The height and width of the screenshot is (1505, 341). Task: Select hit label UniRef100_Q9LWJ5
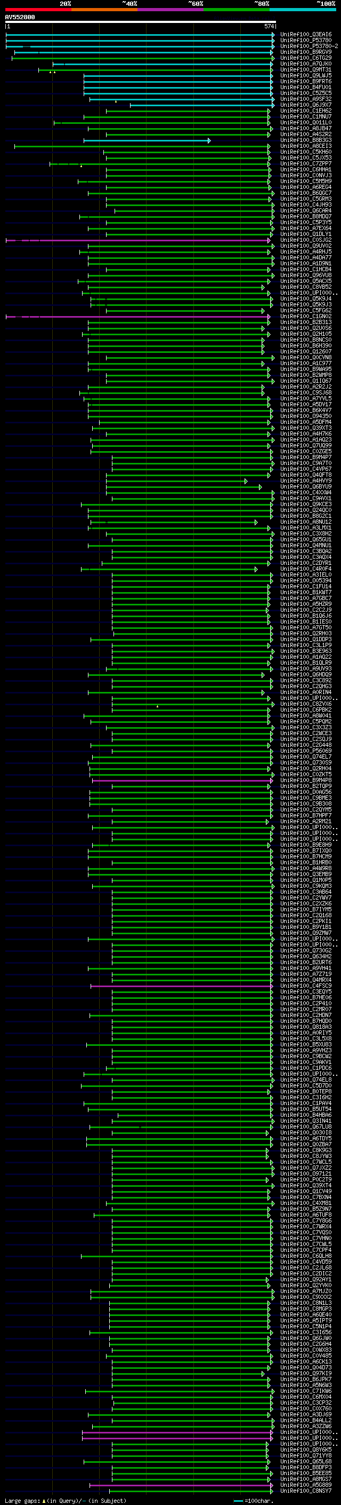pos(305,76)
